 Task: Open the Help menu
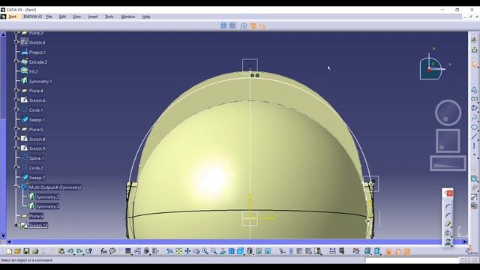click(x=146, y=16)
